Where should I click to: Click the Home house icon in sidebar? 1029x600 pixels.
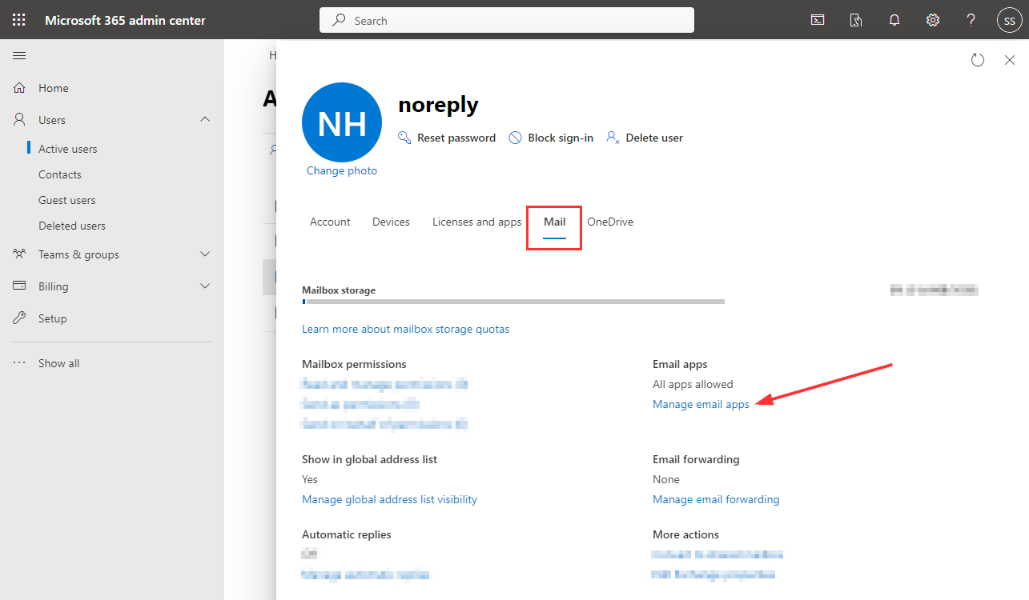tap(20, 88)
